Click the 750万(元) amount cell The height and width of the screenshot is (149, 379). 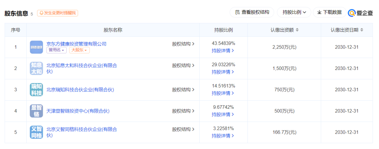(x=284, y=90)
